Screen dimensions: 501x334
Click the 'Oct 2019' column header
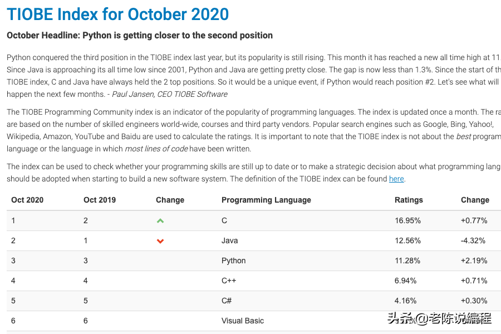click(x=100, y=200)
